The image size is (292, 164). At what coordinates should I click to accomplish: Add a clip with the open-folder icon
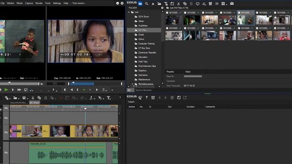[x=159, y=4]
